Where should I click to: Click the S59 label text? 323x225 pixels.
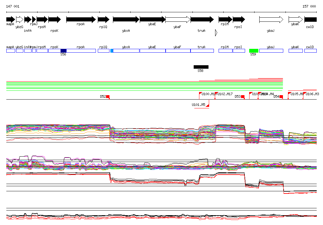tap(253, 54)
